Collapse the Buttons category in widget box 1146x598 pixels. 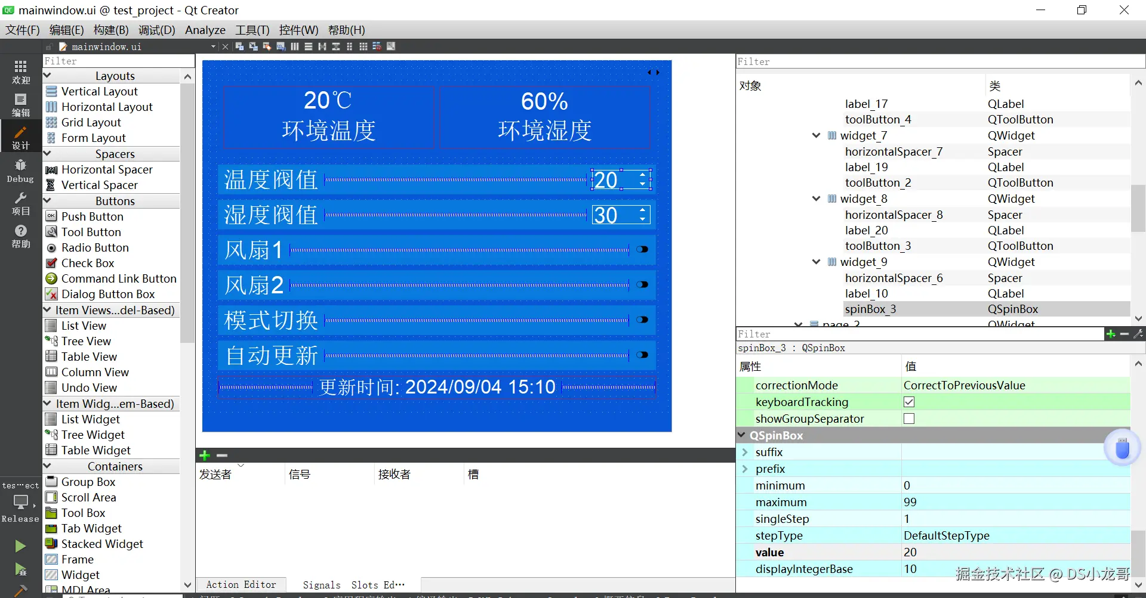48,201
